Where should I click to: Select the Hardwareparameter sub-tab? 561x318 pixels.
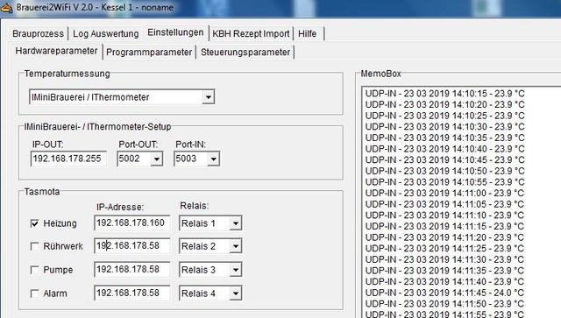(56, 51)
